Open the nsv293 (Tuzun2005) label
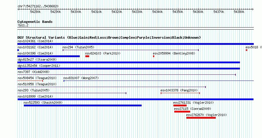The height and width of the screenshot is (138, 262). (x=34, y=90)
